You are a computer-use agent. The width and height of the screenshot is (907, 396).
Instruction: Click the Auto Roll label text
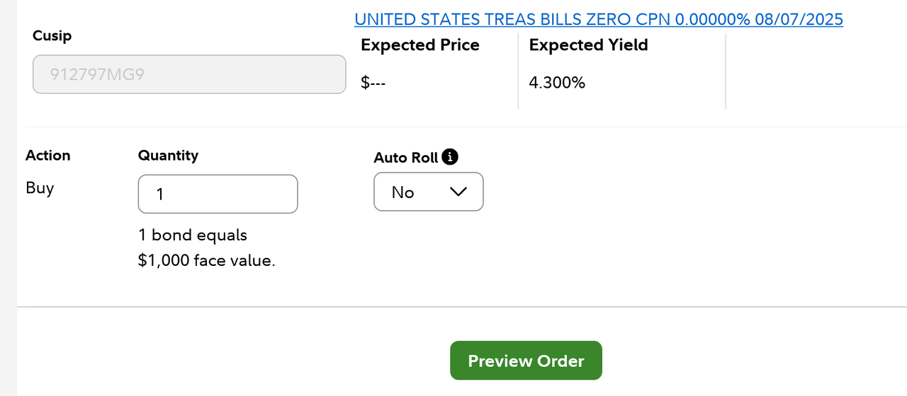[x=406, y=157]
